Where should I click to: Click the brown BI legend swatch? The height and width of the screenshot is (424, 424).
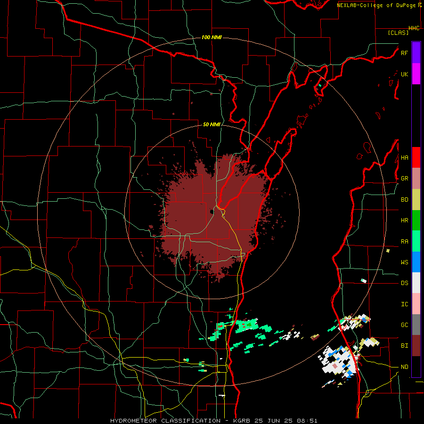click(x=416, y=346)
